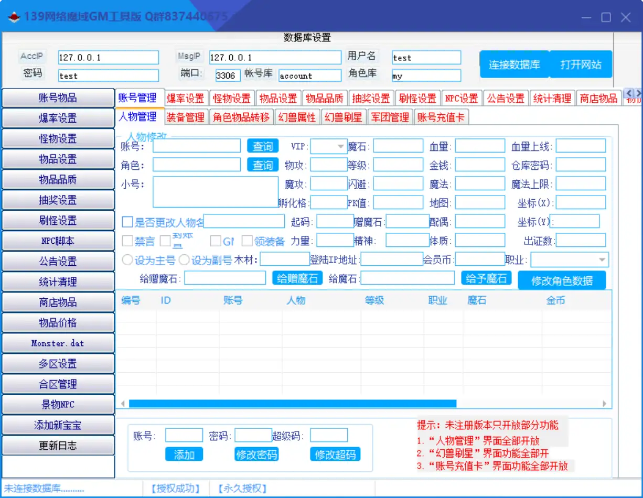
Task: Open the NPC脚本 sidebar panel
Action: pos(58,241)
